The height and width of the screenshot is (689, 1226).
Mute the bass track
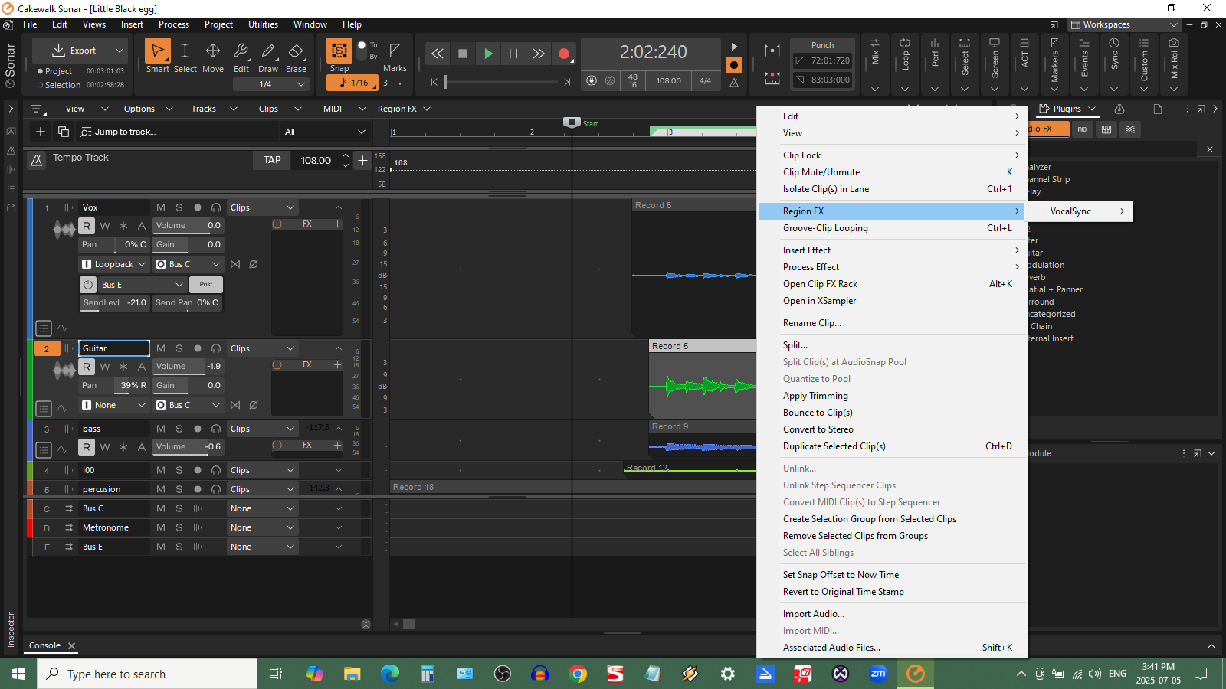tap(161, 429)
